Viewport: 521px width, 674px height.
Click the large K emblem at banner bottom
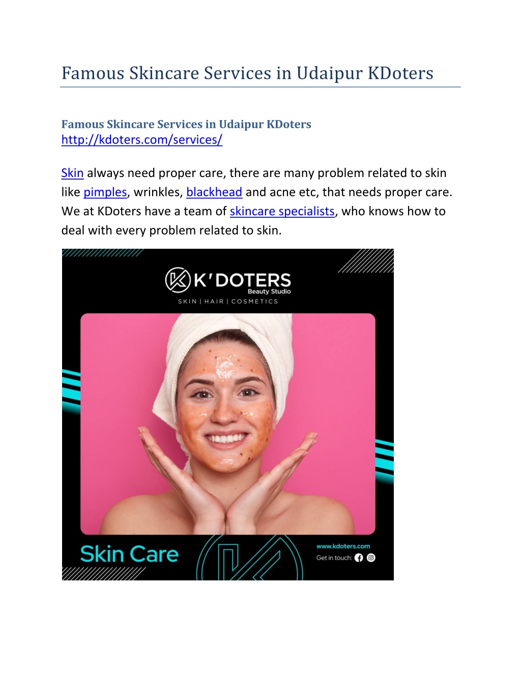pyautogui.click(x=250, y=558)
